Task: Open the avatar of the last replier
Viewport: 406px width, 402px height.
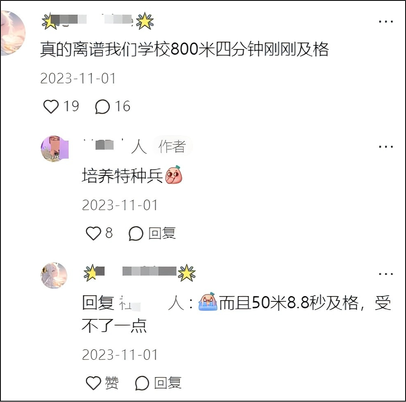Action: click(x=54, y=275)
